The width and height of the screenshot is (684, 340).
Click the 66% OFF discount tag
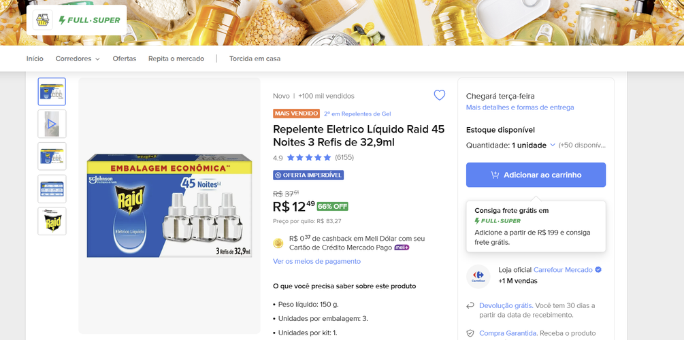point(332,206)
